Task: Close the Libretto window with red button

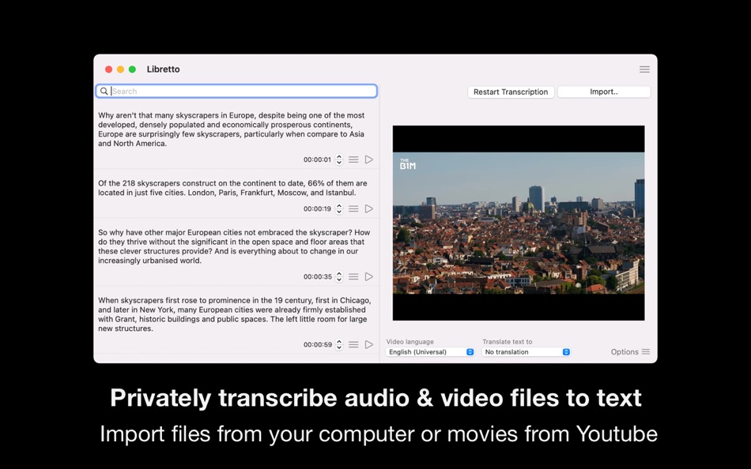Action: [x=109, y=69]
